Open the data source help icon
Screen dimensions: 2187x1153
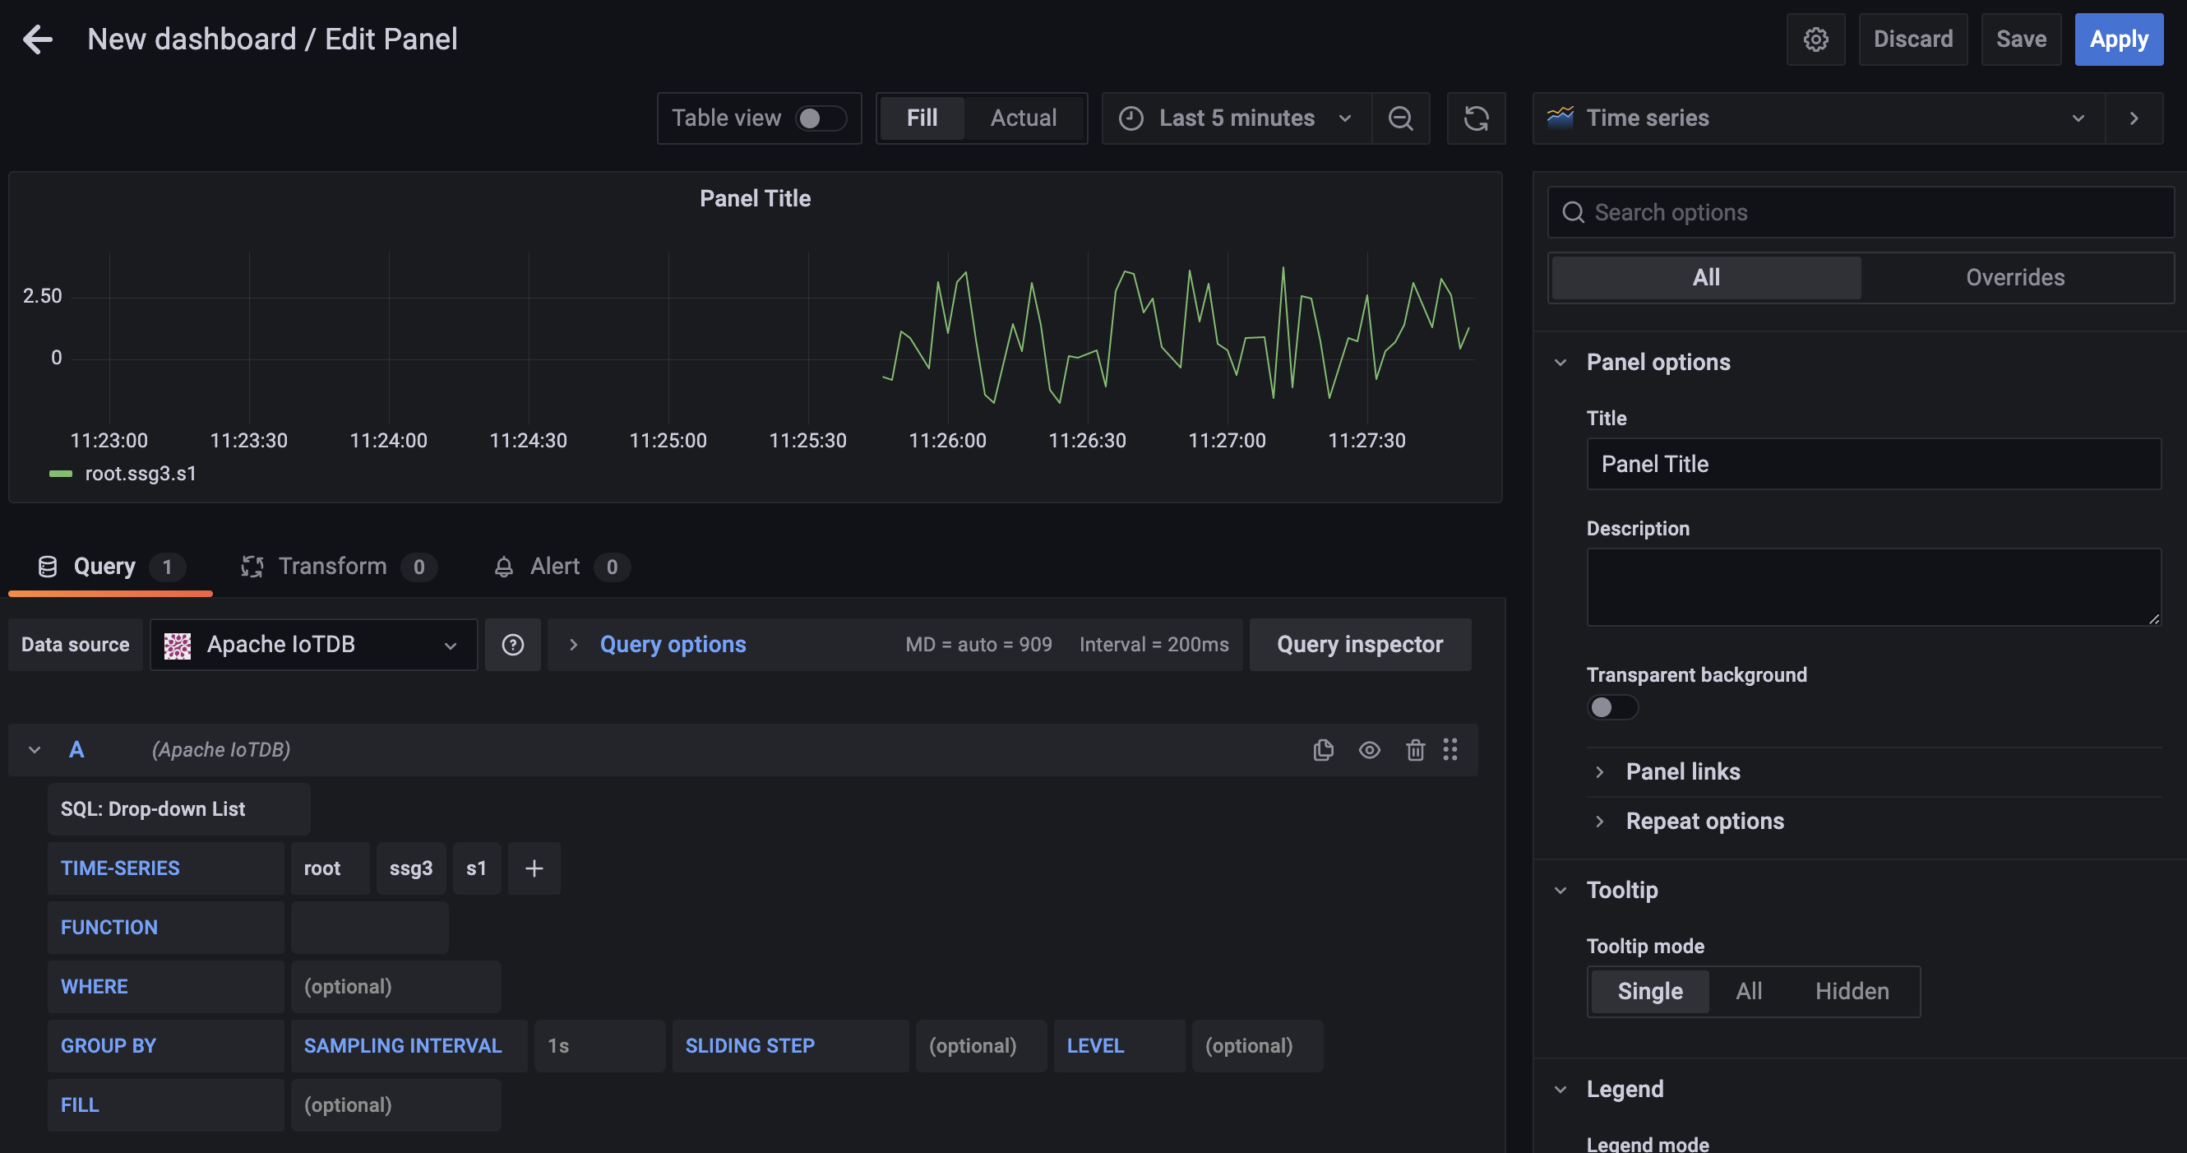click(x=512, y=645)
